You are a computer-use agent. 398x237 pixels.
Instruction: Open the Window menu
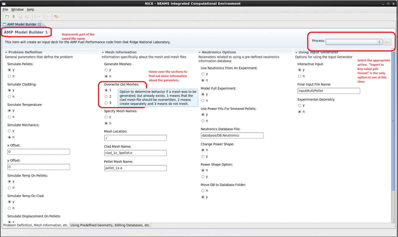tap(17, 10)
